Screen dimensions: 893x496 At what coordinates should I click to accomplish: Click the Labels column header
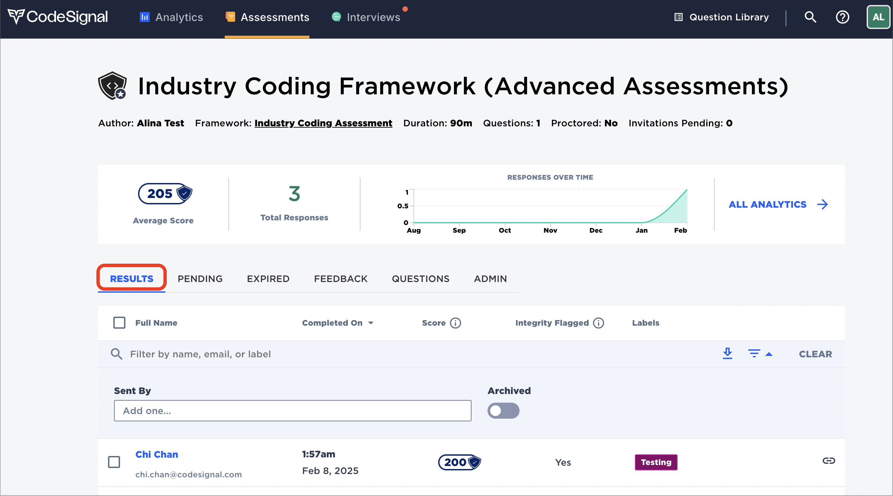tap(646, 323)
